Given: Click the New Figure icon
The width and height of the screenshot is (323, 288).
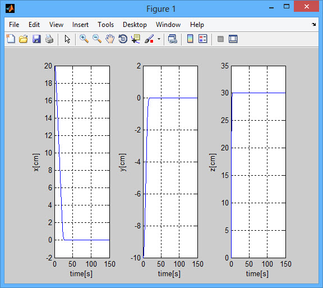Looking at the screenshot, I should tap(11, 39).
